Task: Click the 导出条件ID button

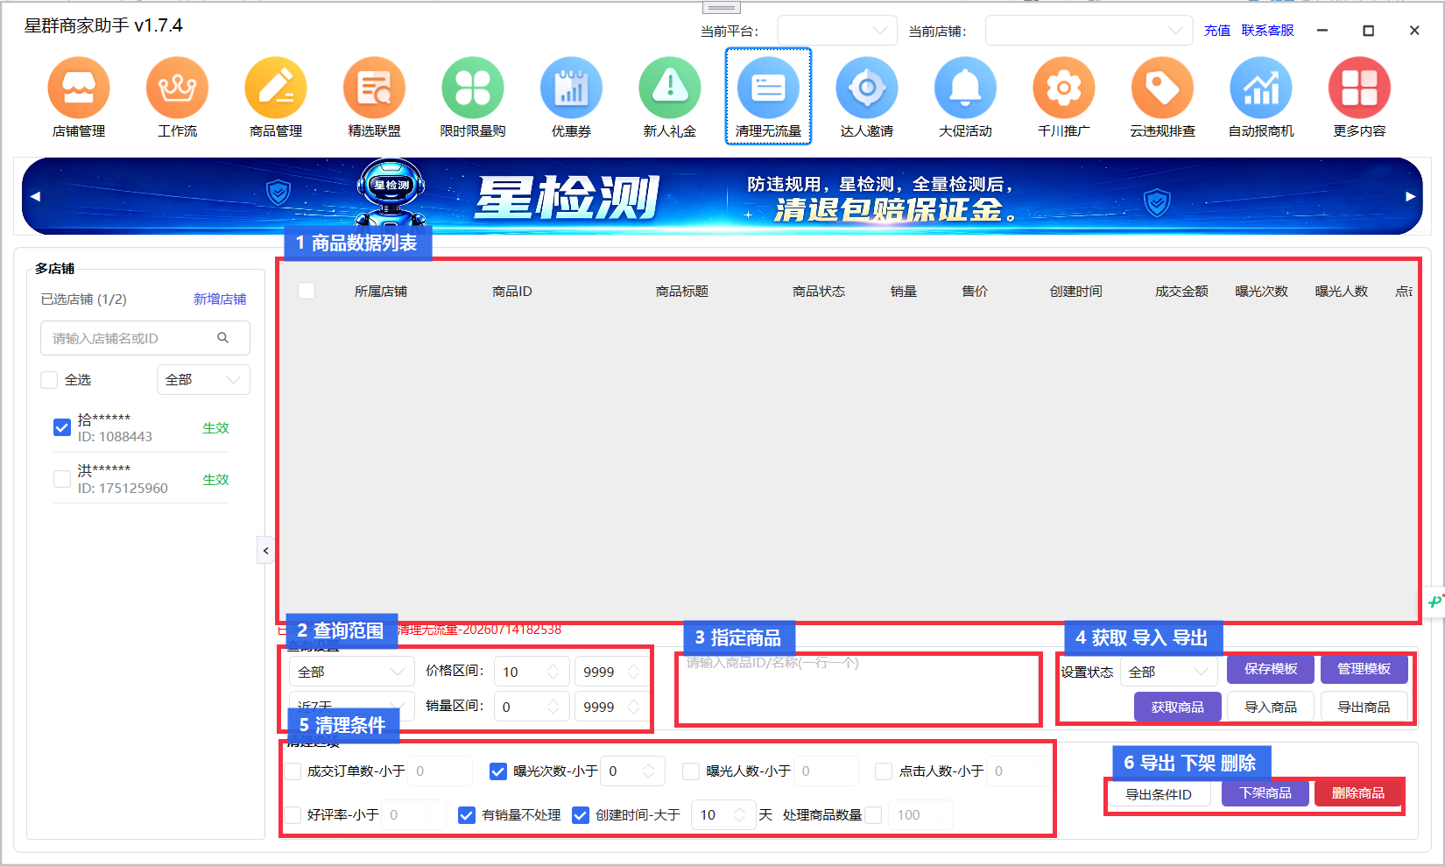Action: click(1159, 794)
